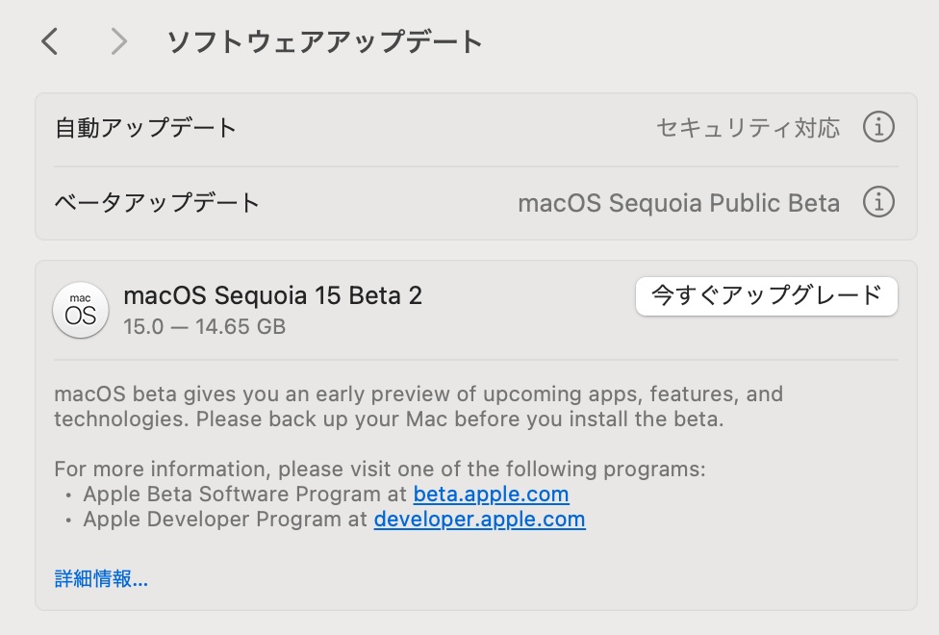Click the ソフトウェアアップデート page title
Image resolution: width=939 pixels, height=635 pixels.
[x=324, y=42]
